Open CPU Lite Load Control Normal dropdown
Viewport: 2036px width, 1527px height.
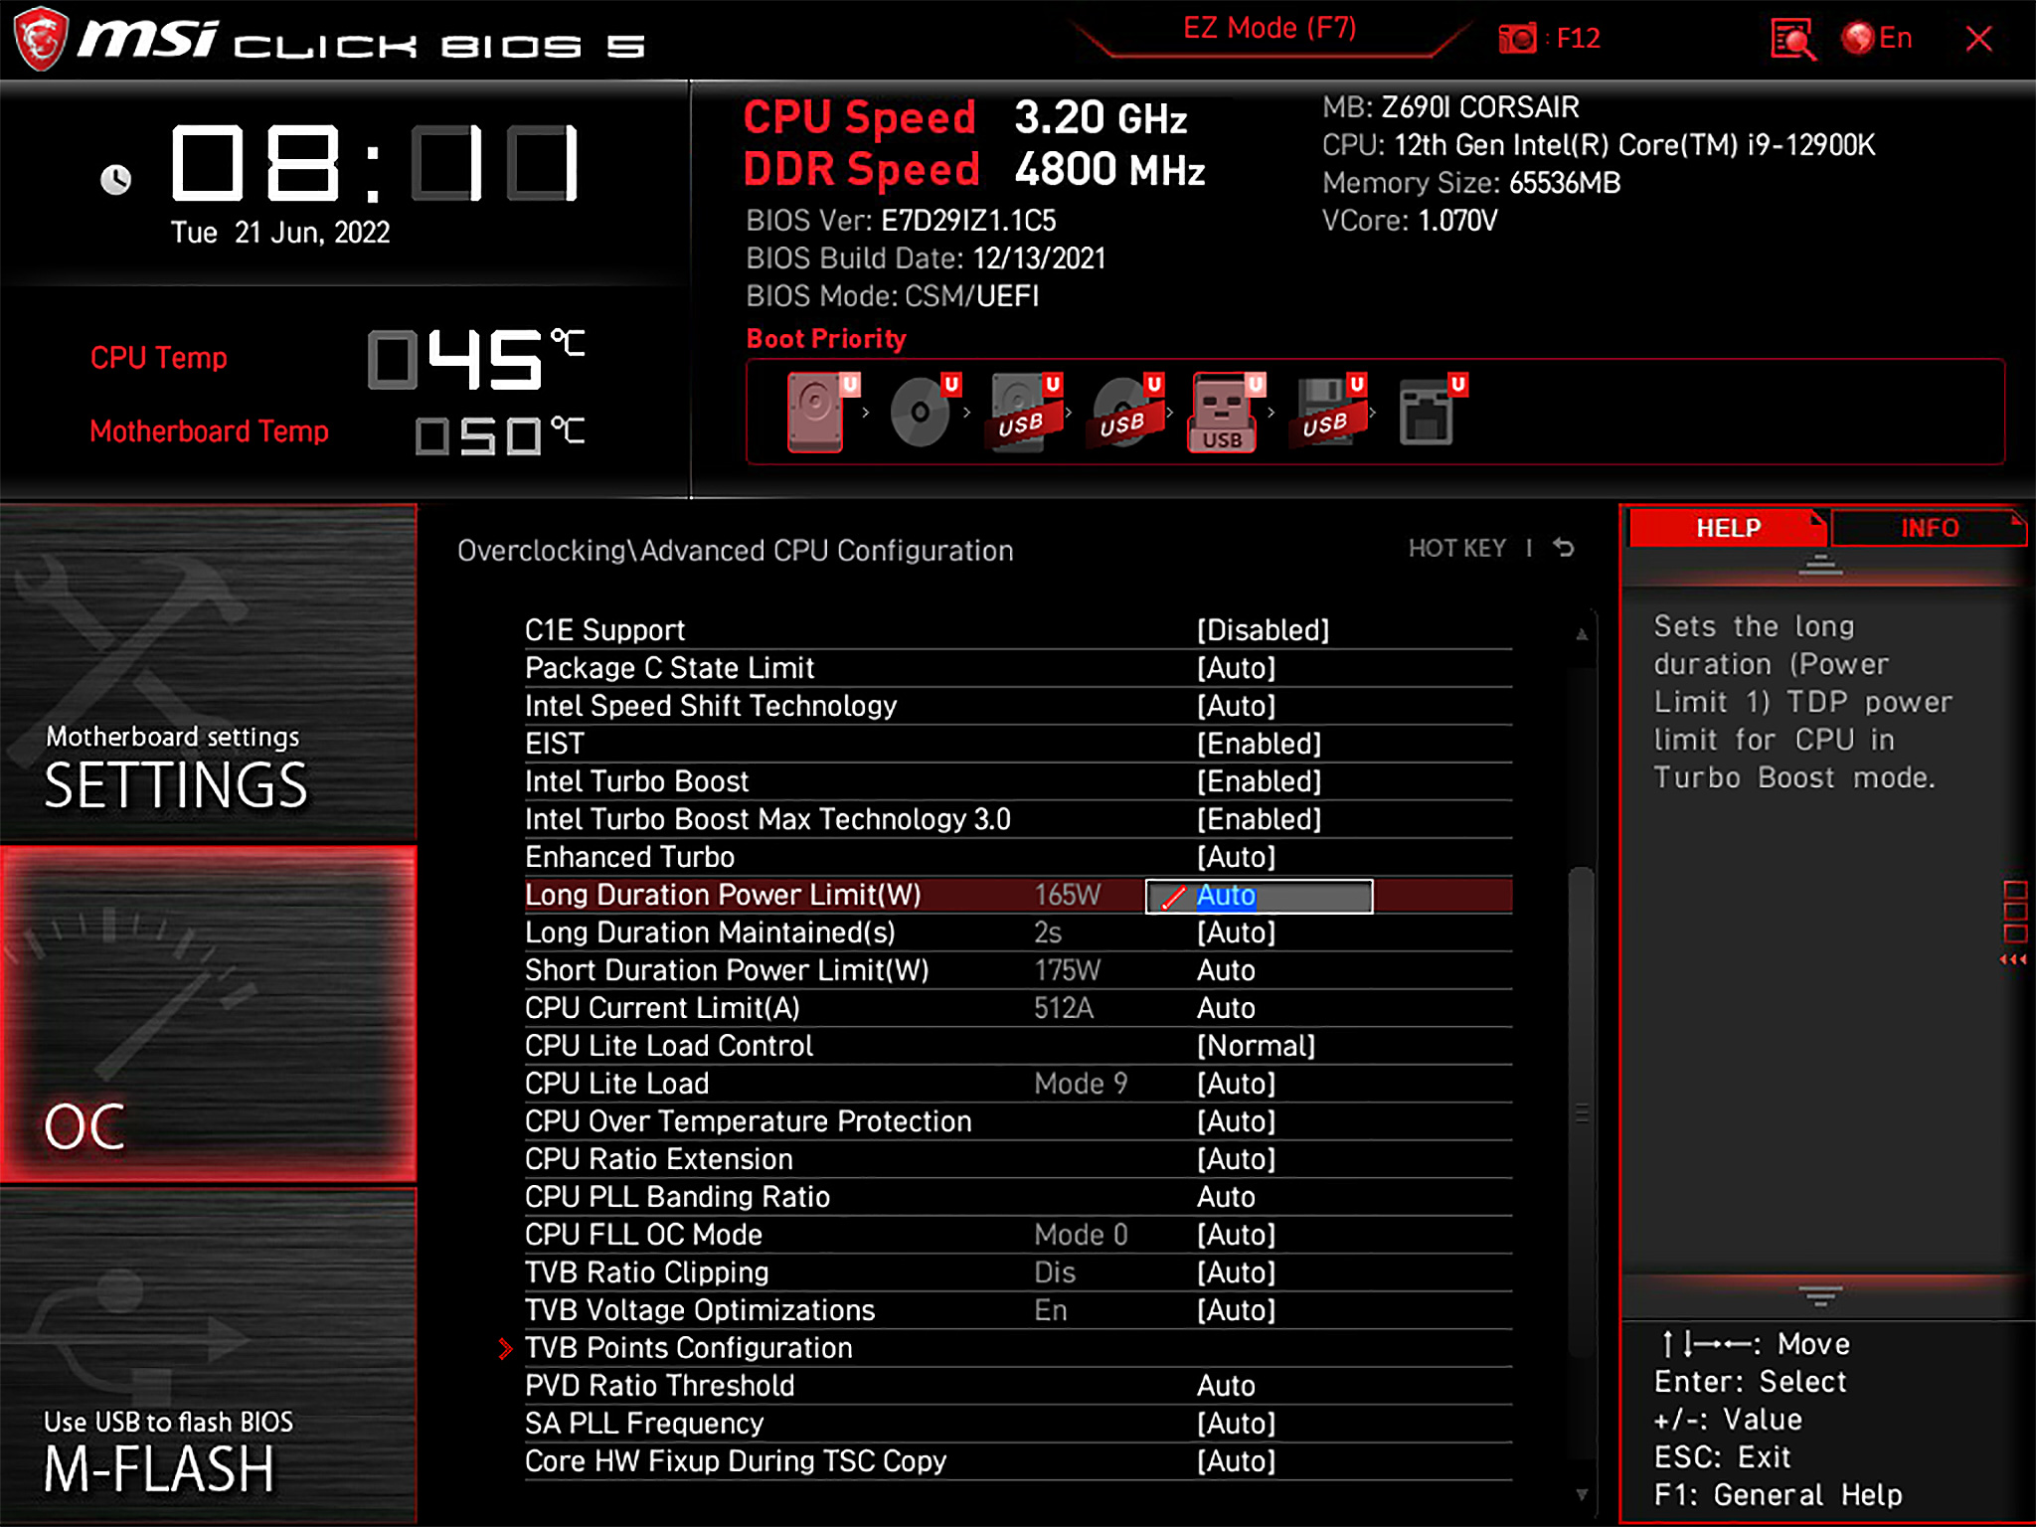[1256, 1046]
